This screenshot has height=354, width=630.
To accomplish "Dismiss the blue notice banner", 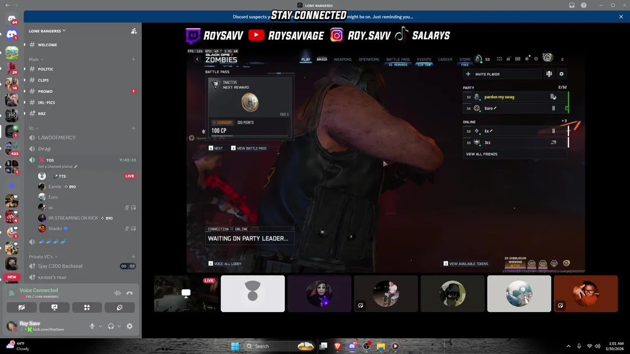I will (621, 17).
